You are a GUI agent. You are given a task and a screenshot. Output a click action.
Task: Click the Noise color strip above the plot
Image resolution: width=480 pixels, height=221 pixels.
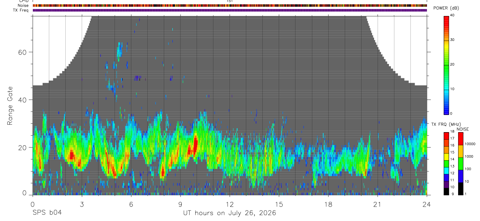click(230, 5)
